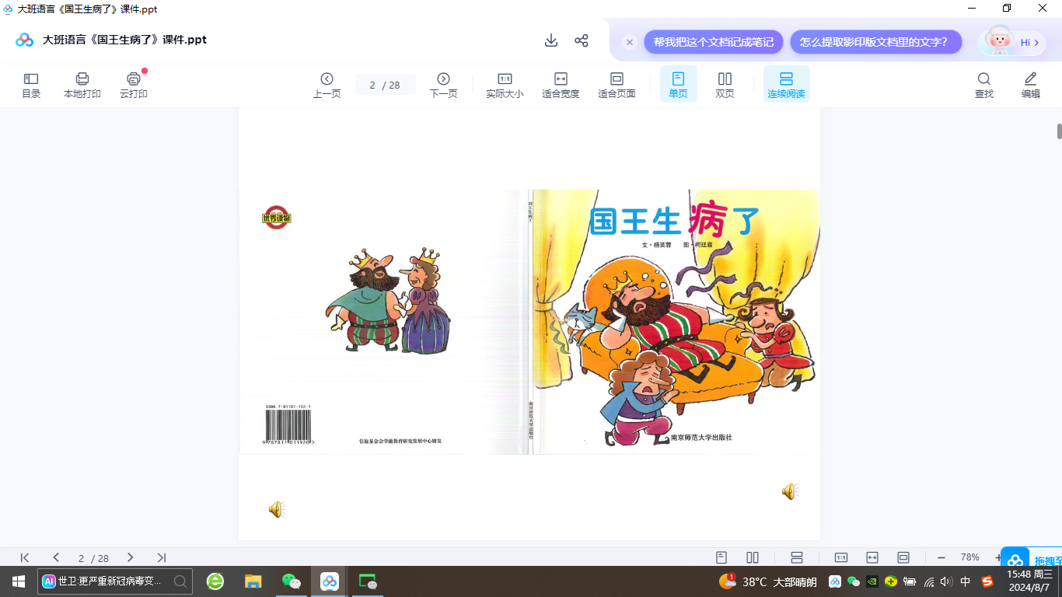Image resolution: width=1062 pixels, height=597 pixels.
Task: Jump to last page in bottom bar
Action: pyautogui.click(x=161, y=557)
